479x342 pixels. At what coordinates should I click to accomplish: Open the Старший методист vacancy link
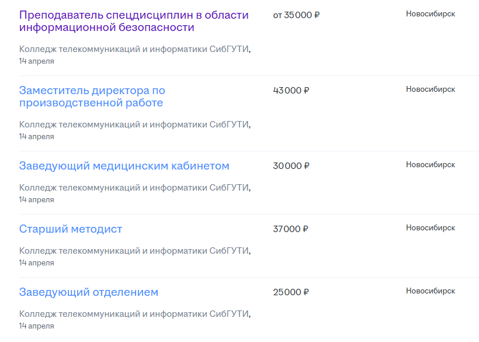point(71,229)
